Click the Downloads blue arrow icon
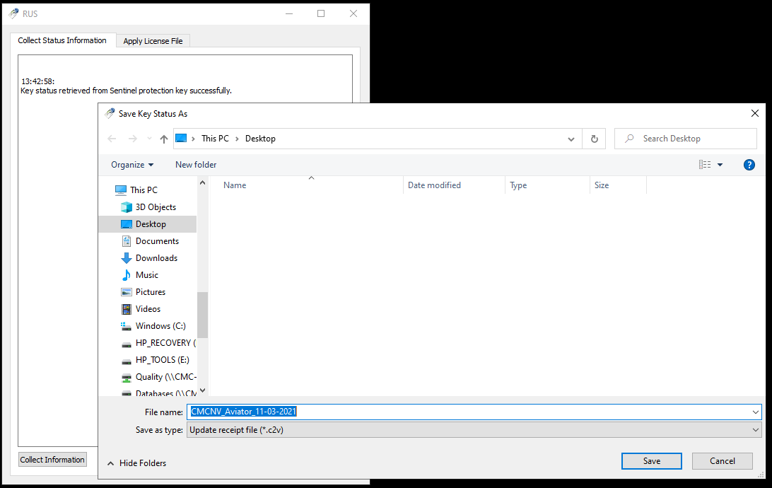Image resolution: width=772 pixels, height=488 pixels. pos(127,258)
